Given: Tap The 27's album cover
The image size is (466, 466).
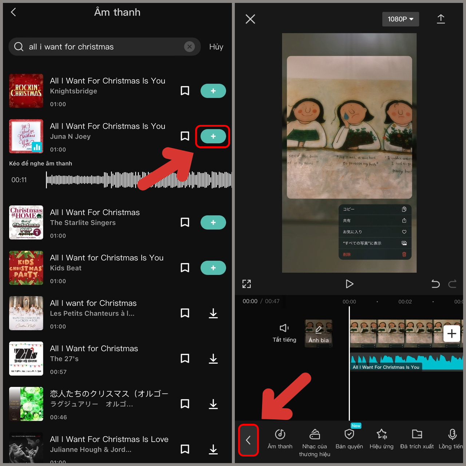Looking at the screenshot, I should click(26, 359).
